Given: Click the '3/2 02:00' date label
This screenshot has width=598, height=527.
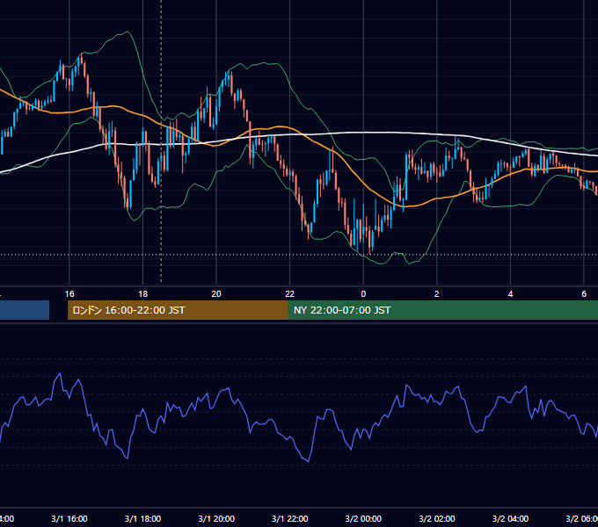Looking at the screenshot, I should (437, 518).
